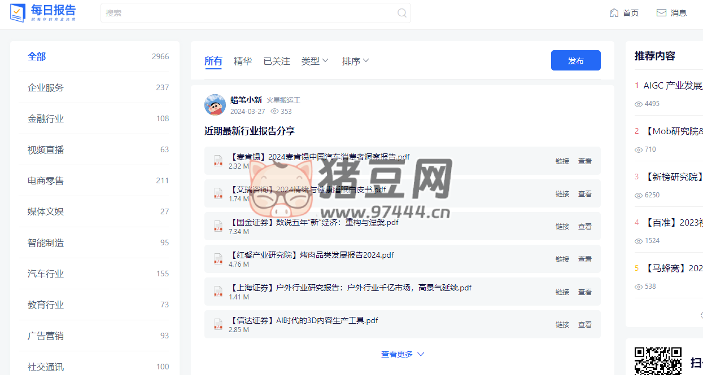The width and height of the screenshot is (703, 375).
Task: Click 查看 for 信达证券 report
Action: coord(585,325)
